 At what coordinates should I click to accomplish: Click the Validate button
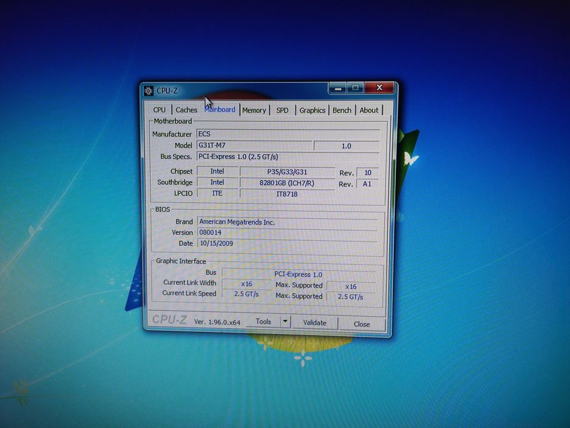click(315, 322)
